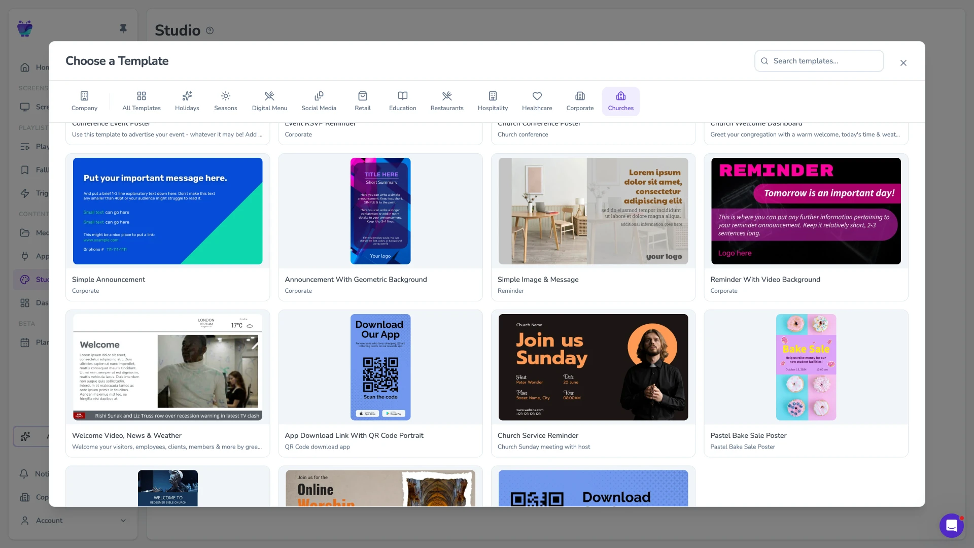This screenshot has width=974, height=548.
Task: Select the Online Worship template thumbnail
Action: [x=380, y=488]
